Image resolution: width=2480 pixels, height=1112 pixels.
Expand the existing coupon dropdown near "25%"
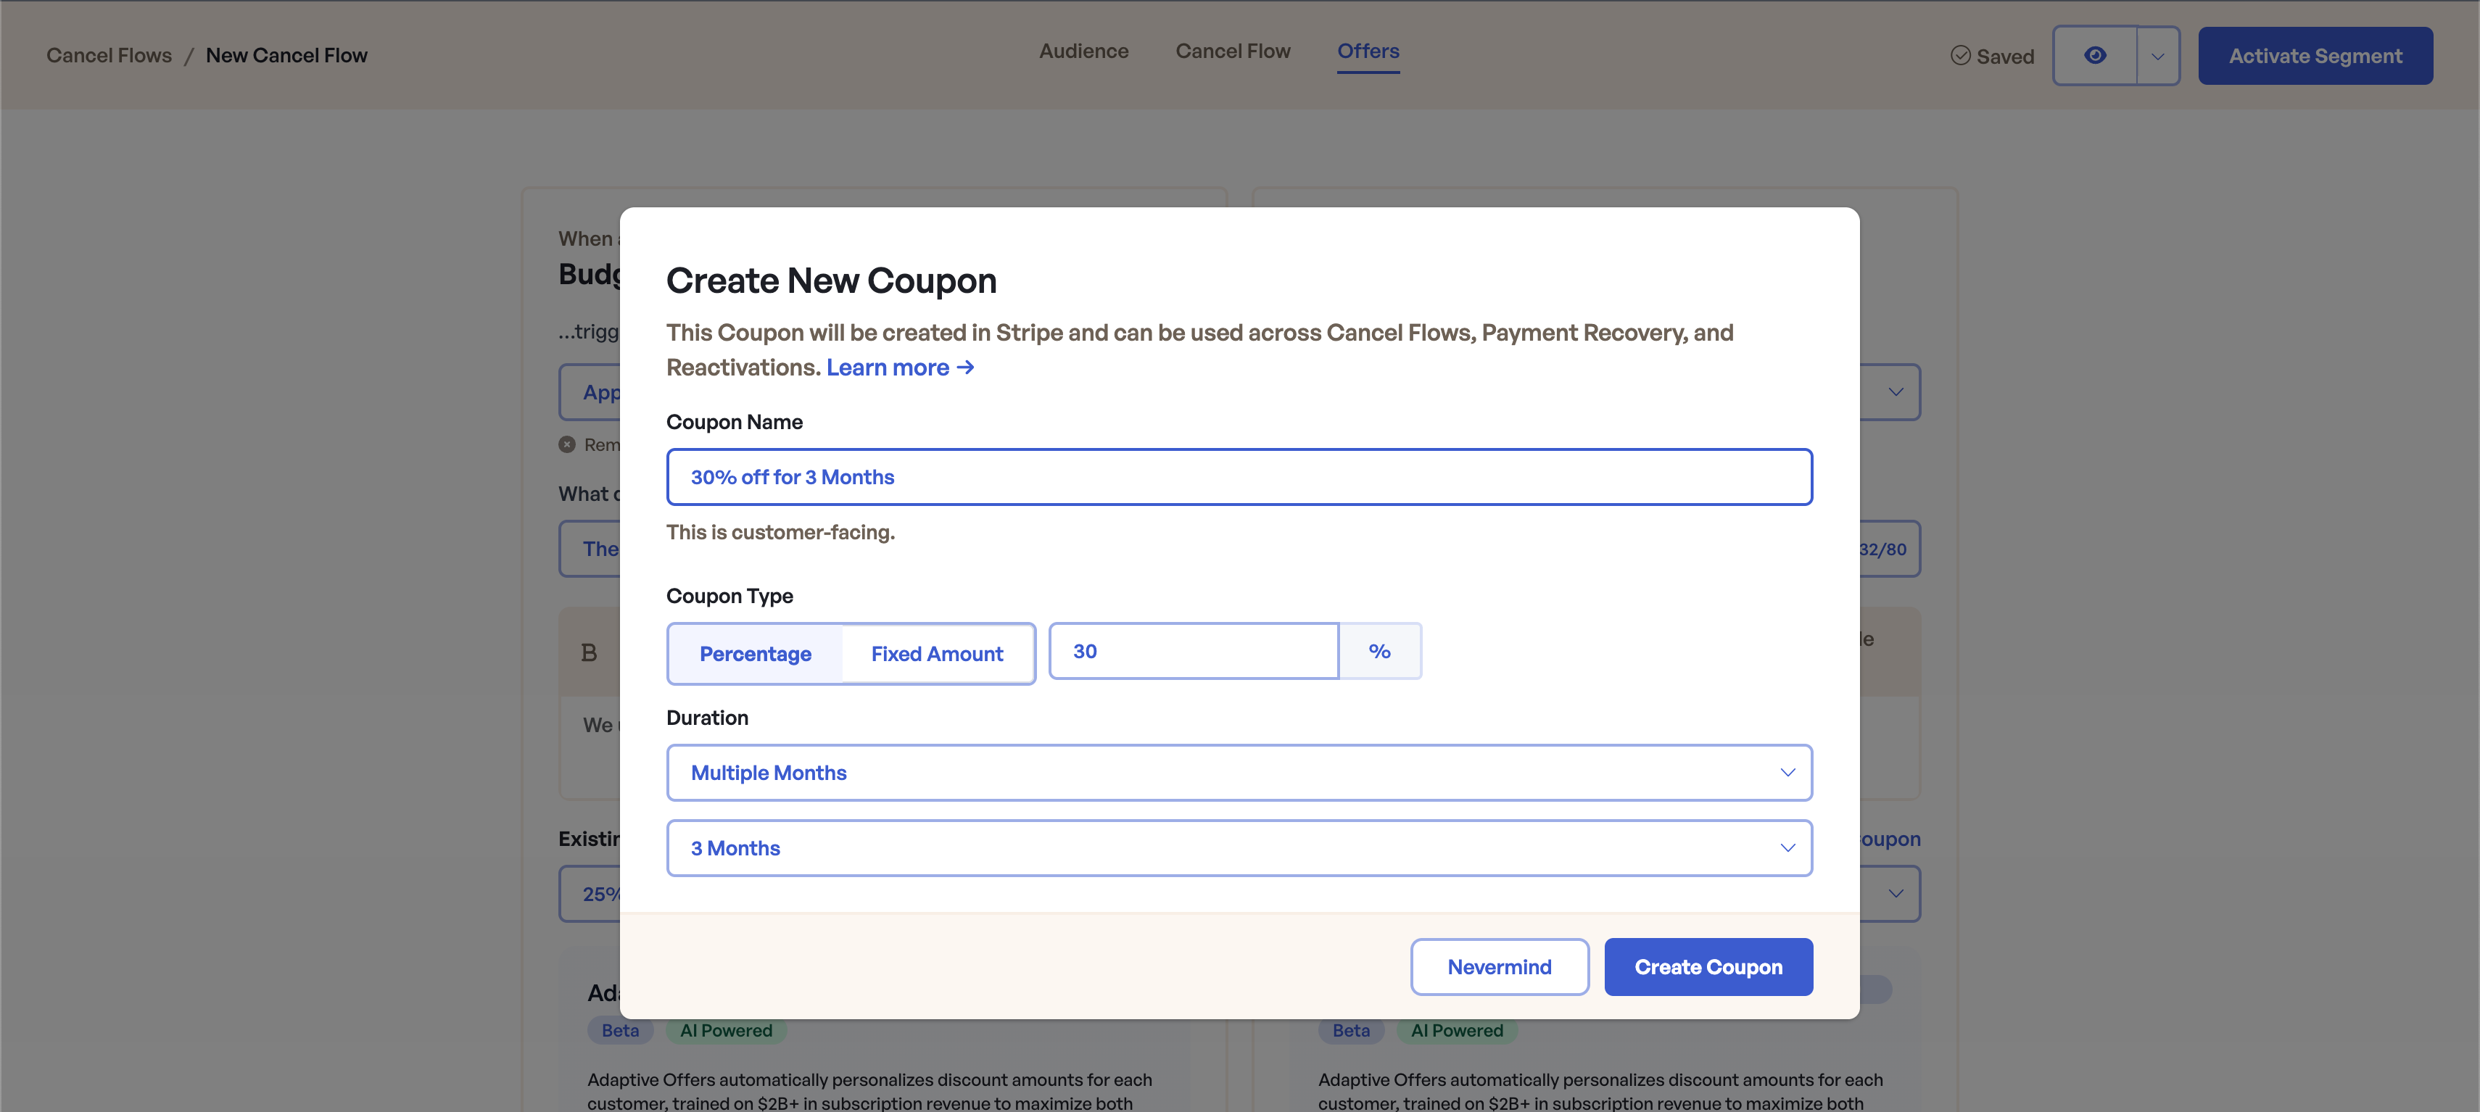(1895, 894)
